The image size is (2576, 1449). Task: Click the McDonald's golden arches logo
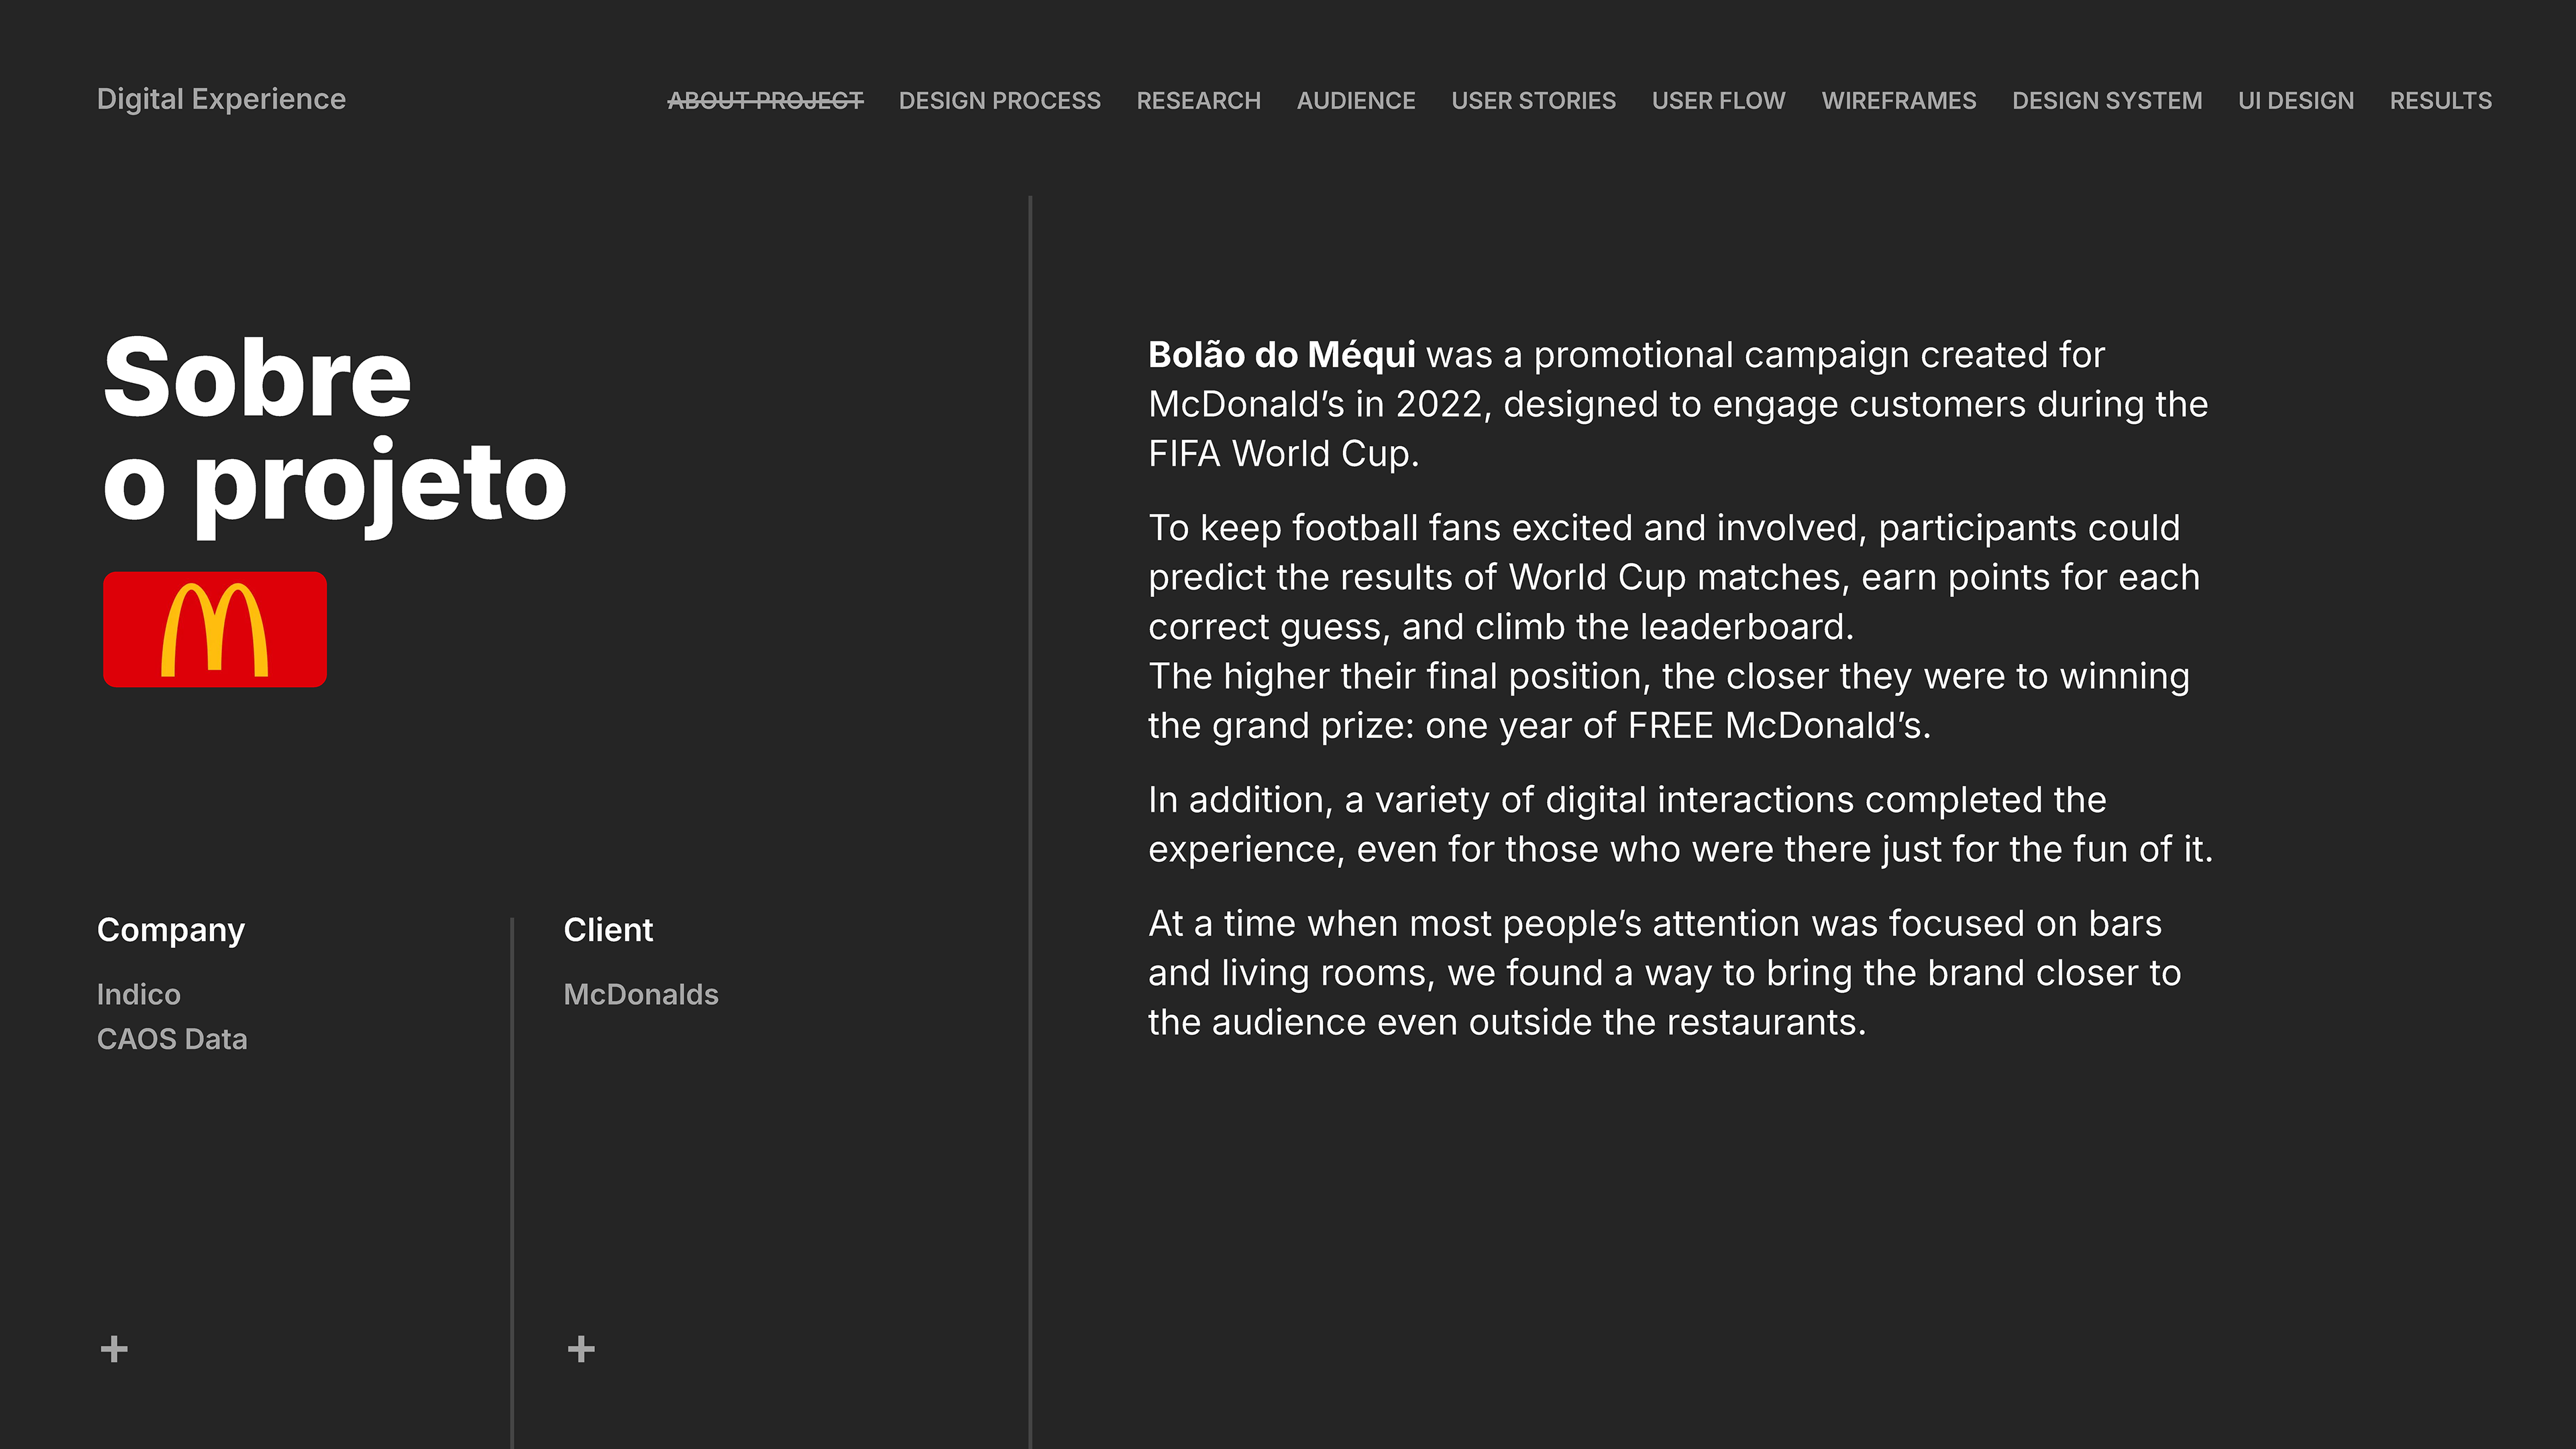point(215,629)
